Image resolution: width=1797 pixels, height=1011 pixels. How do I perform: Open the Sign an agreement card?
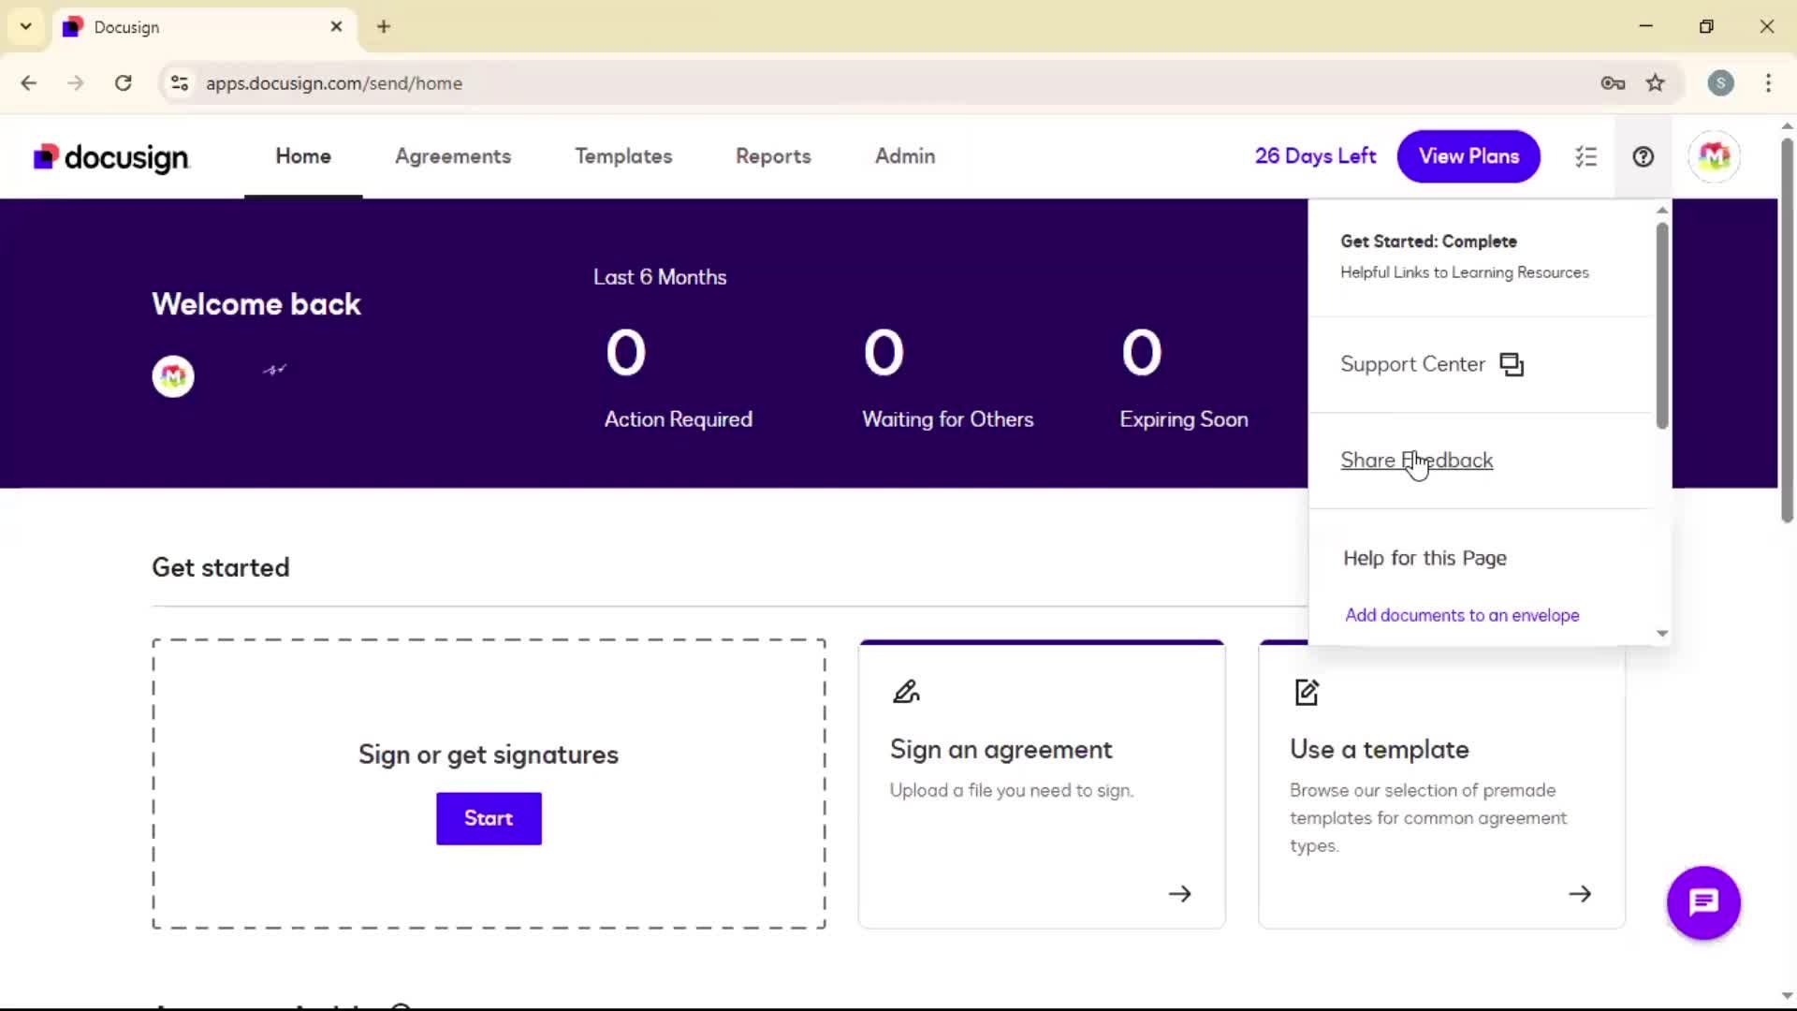pyautogui.click(x=1042, y=784)
